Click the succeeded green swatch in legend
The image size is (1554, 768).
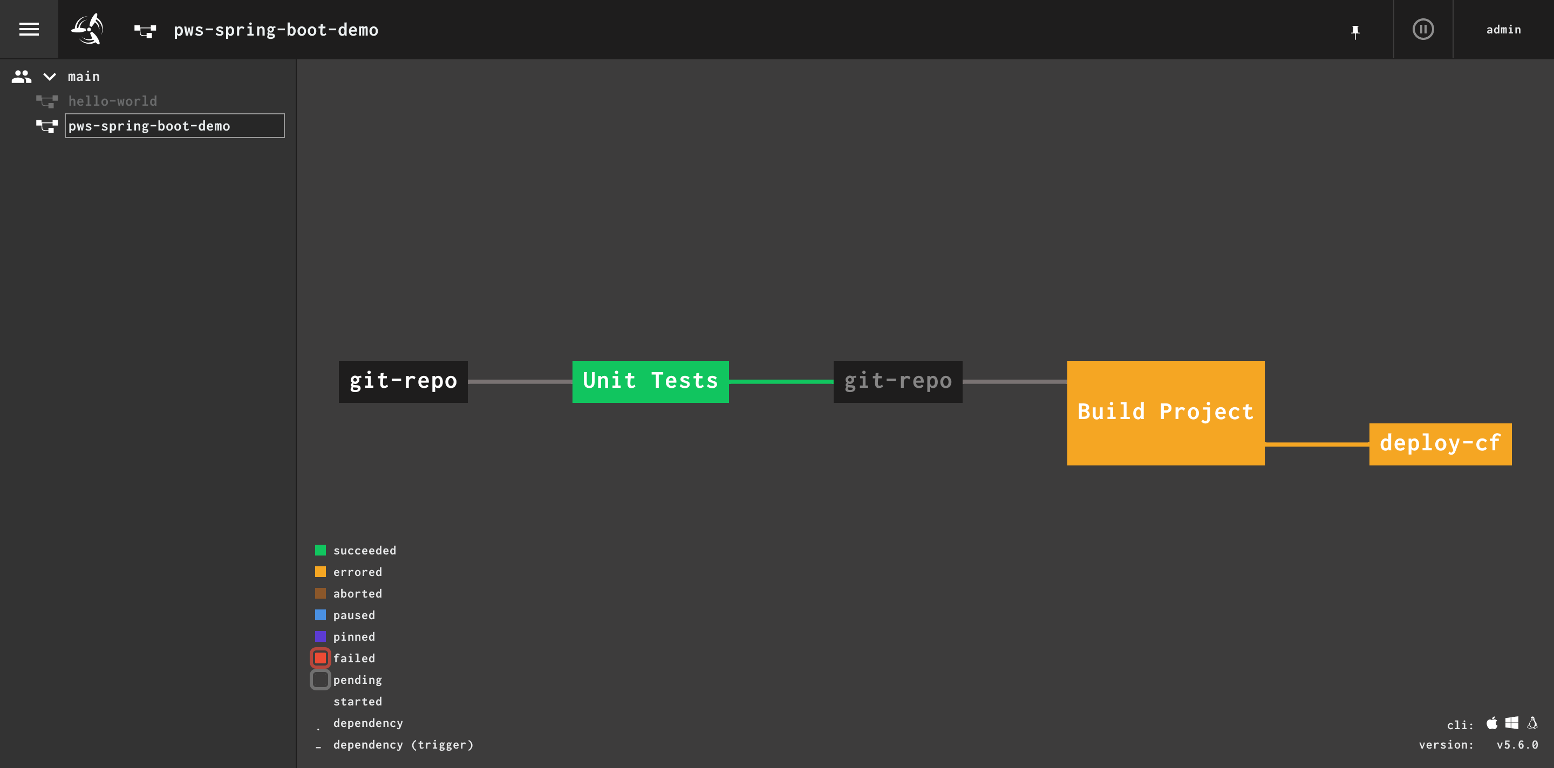(x=321, y=550)
